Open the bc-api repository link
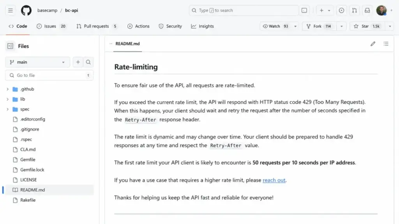Screen dimensions: 399x224 click(x=72, y=10)
